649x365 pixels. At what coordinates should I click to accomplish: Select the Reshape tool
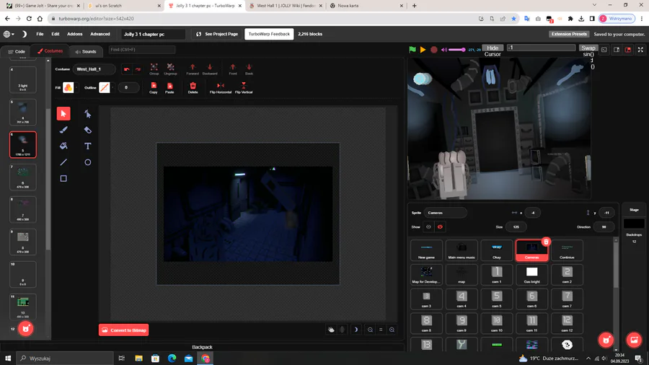88,113
